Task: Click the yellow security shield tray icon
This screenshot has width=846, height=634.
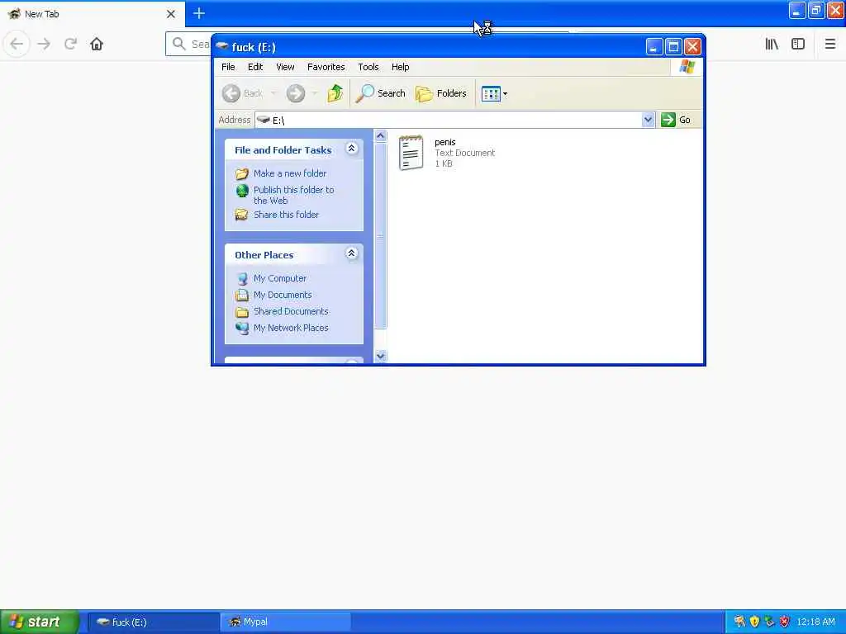Action: (754, 622)
